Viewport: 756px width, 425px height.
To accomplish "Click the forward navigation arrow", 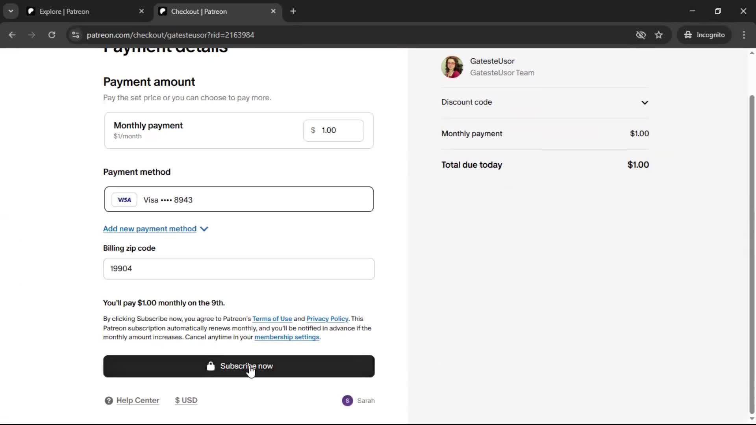I will 31,35.
